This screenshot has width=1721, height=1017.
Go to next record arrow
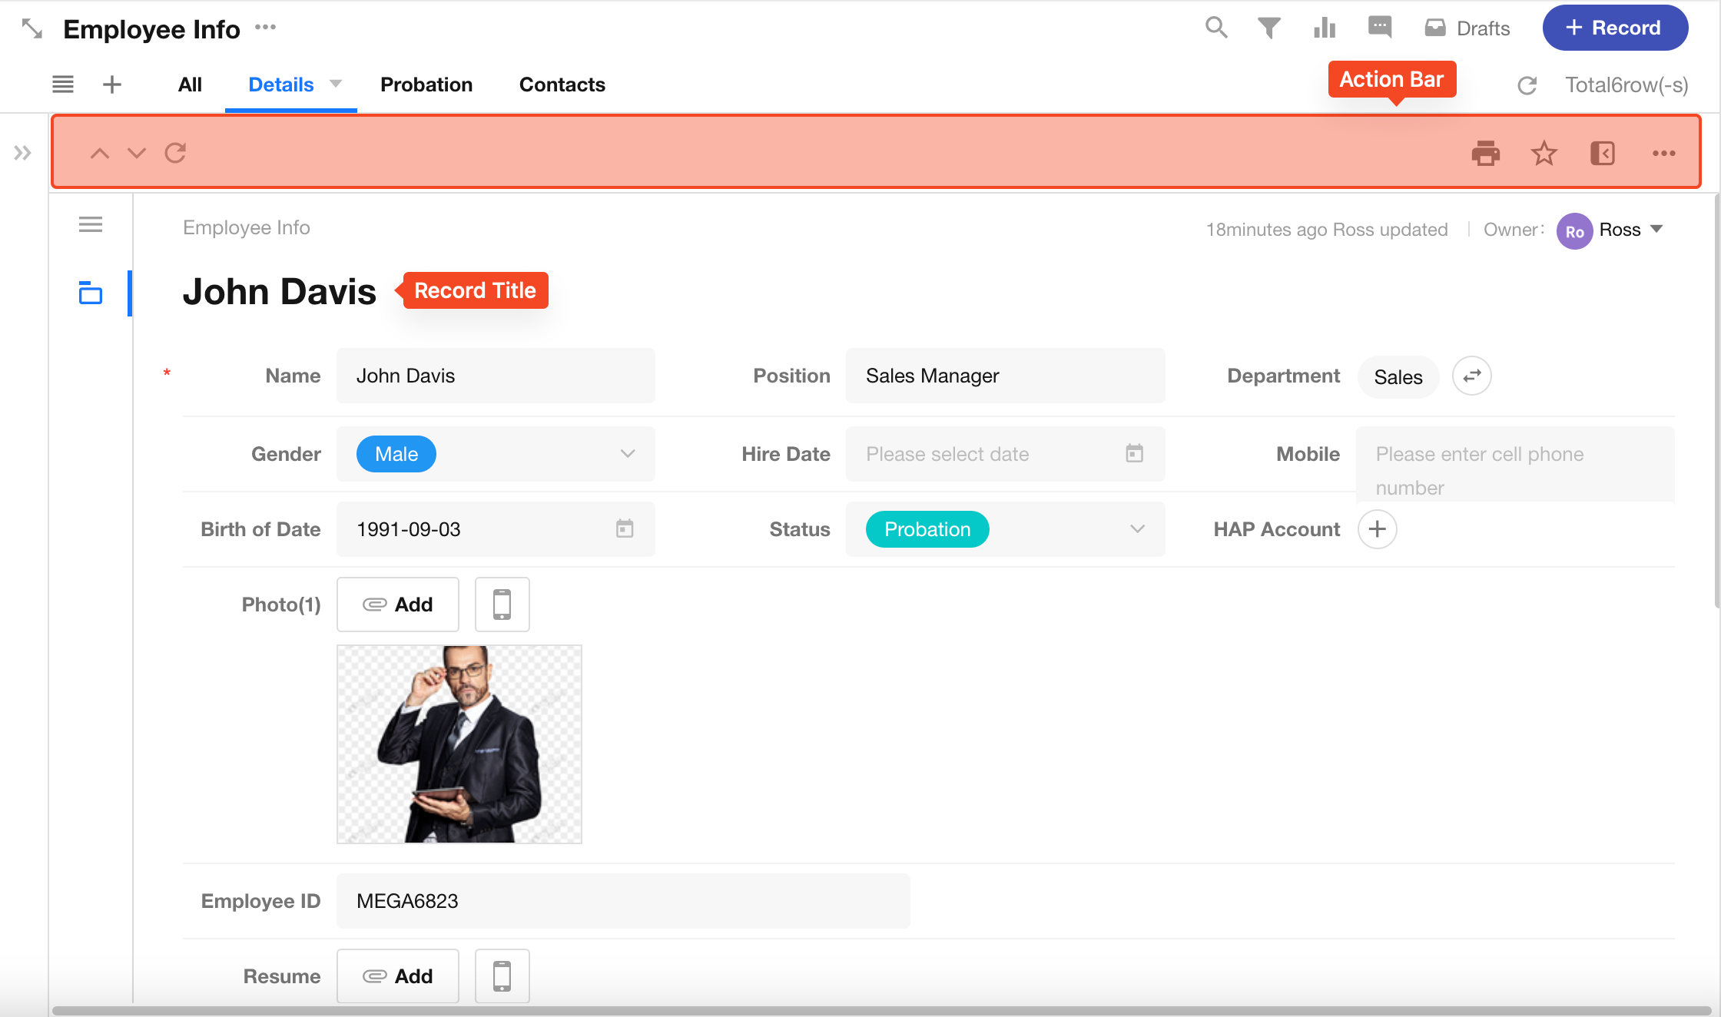coord(137,153)
